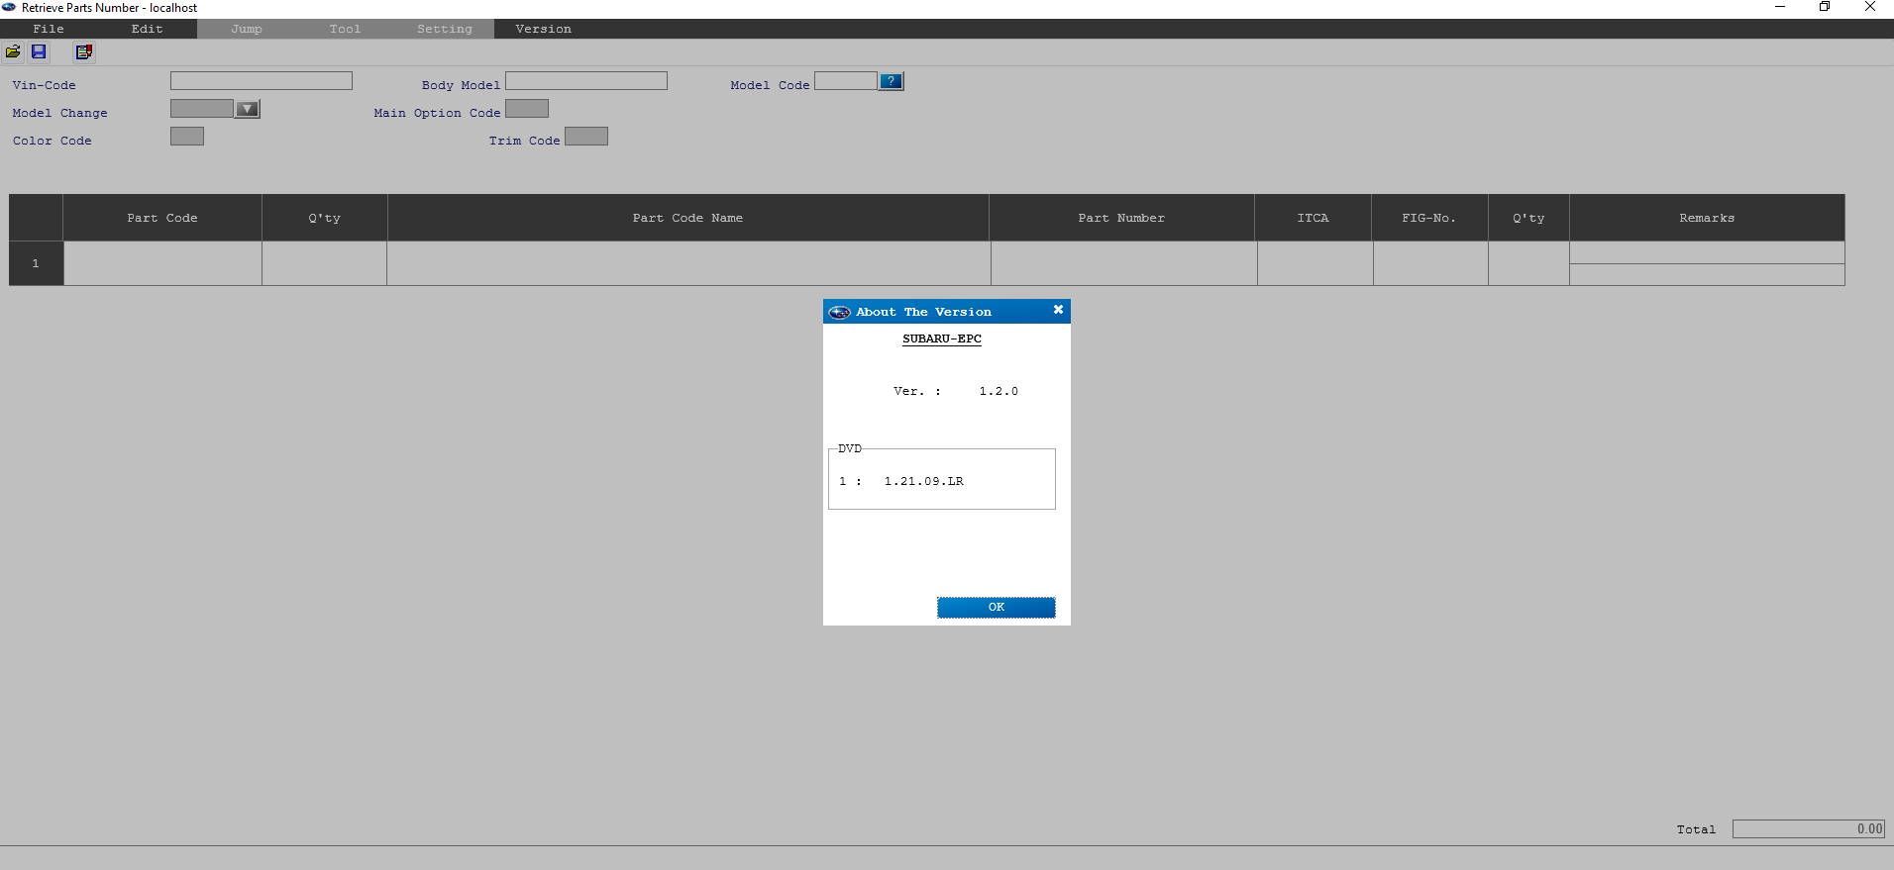This screenshot has width=1894, height=870.
Task: Click the DVD version text 1.21.09.LR
Action: (x=923, y=481)
